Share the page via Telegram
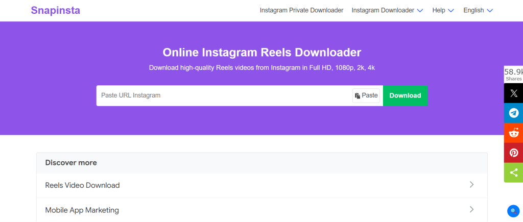The image size is (523, 222). [x=514, y=113]
